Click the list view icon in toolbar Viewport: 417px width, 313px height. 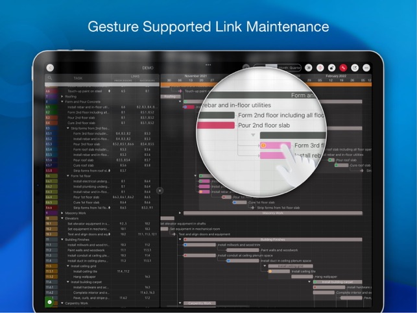click(x=308, y=68)
